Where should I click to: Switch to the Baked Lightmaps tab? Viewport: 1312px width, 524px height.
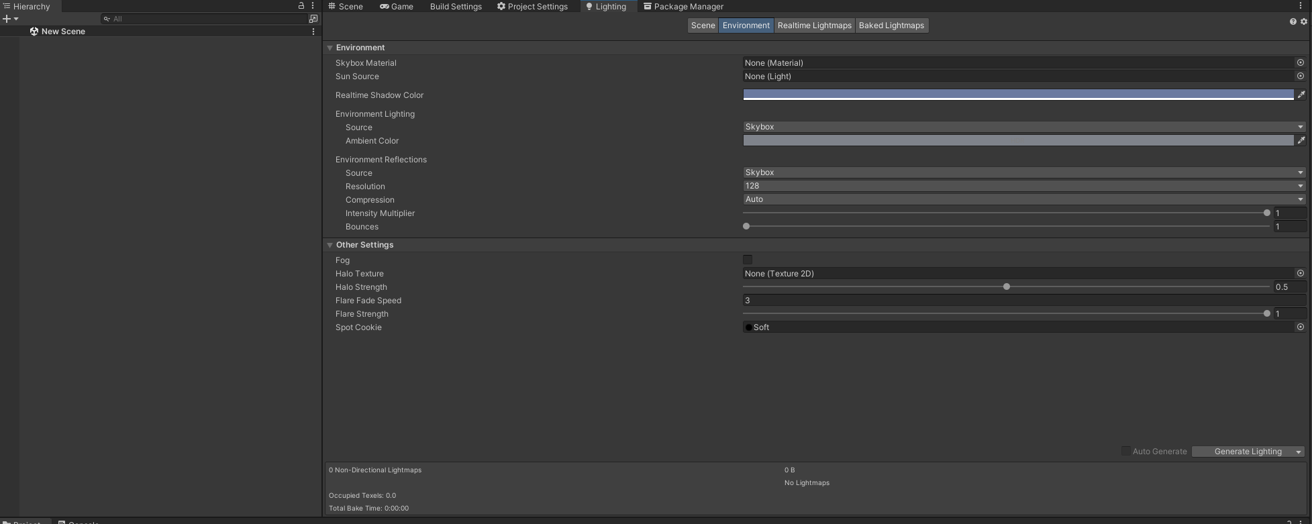(x=891, y=25)
